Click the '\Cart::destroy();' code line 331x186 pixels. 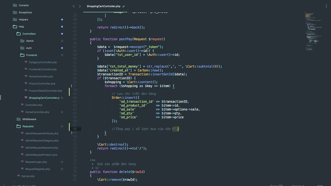click(x=112, y=144)
